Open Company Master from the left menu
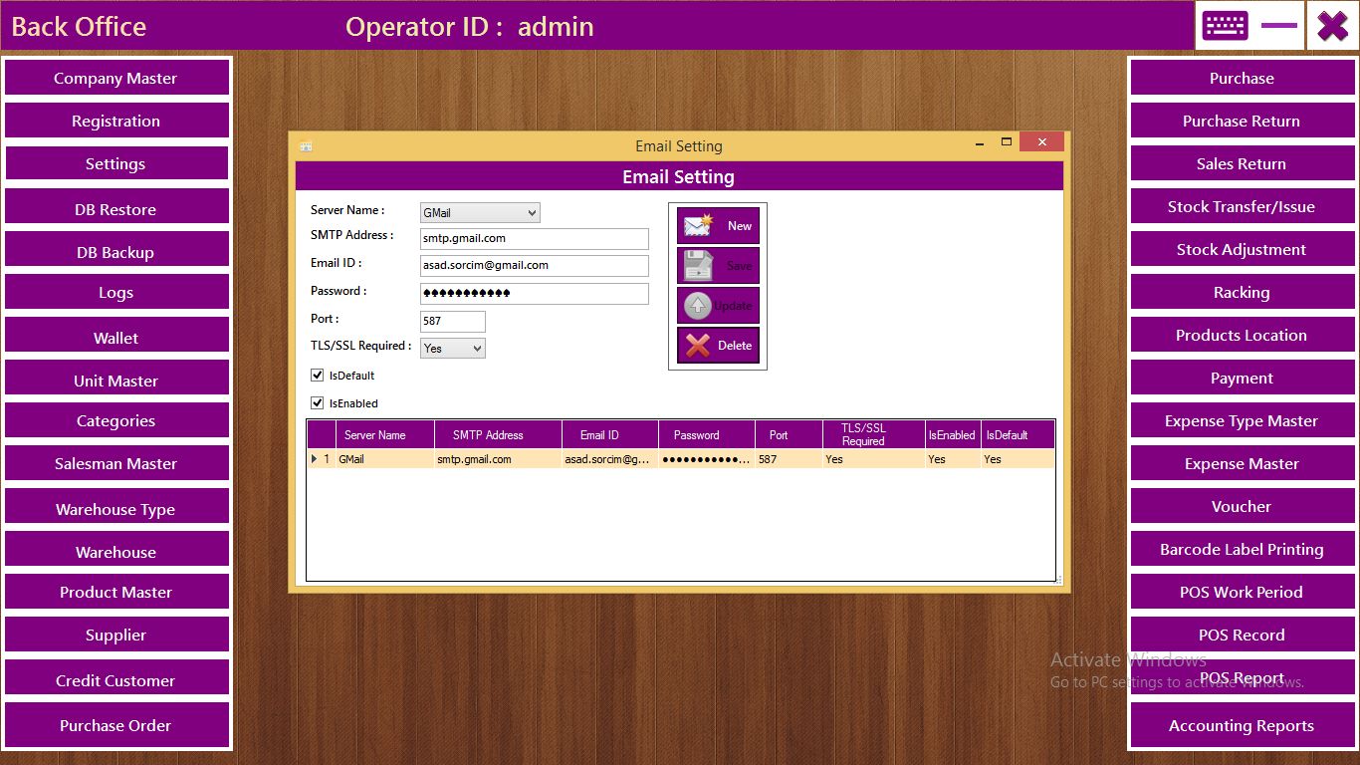The width and height of the screenshot is (1360, 765). coord(115,79)
